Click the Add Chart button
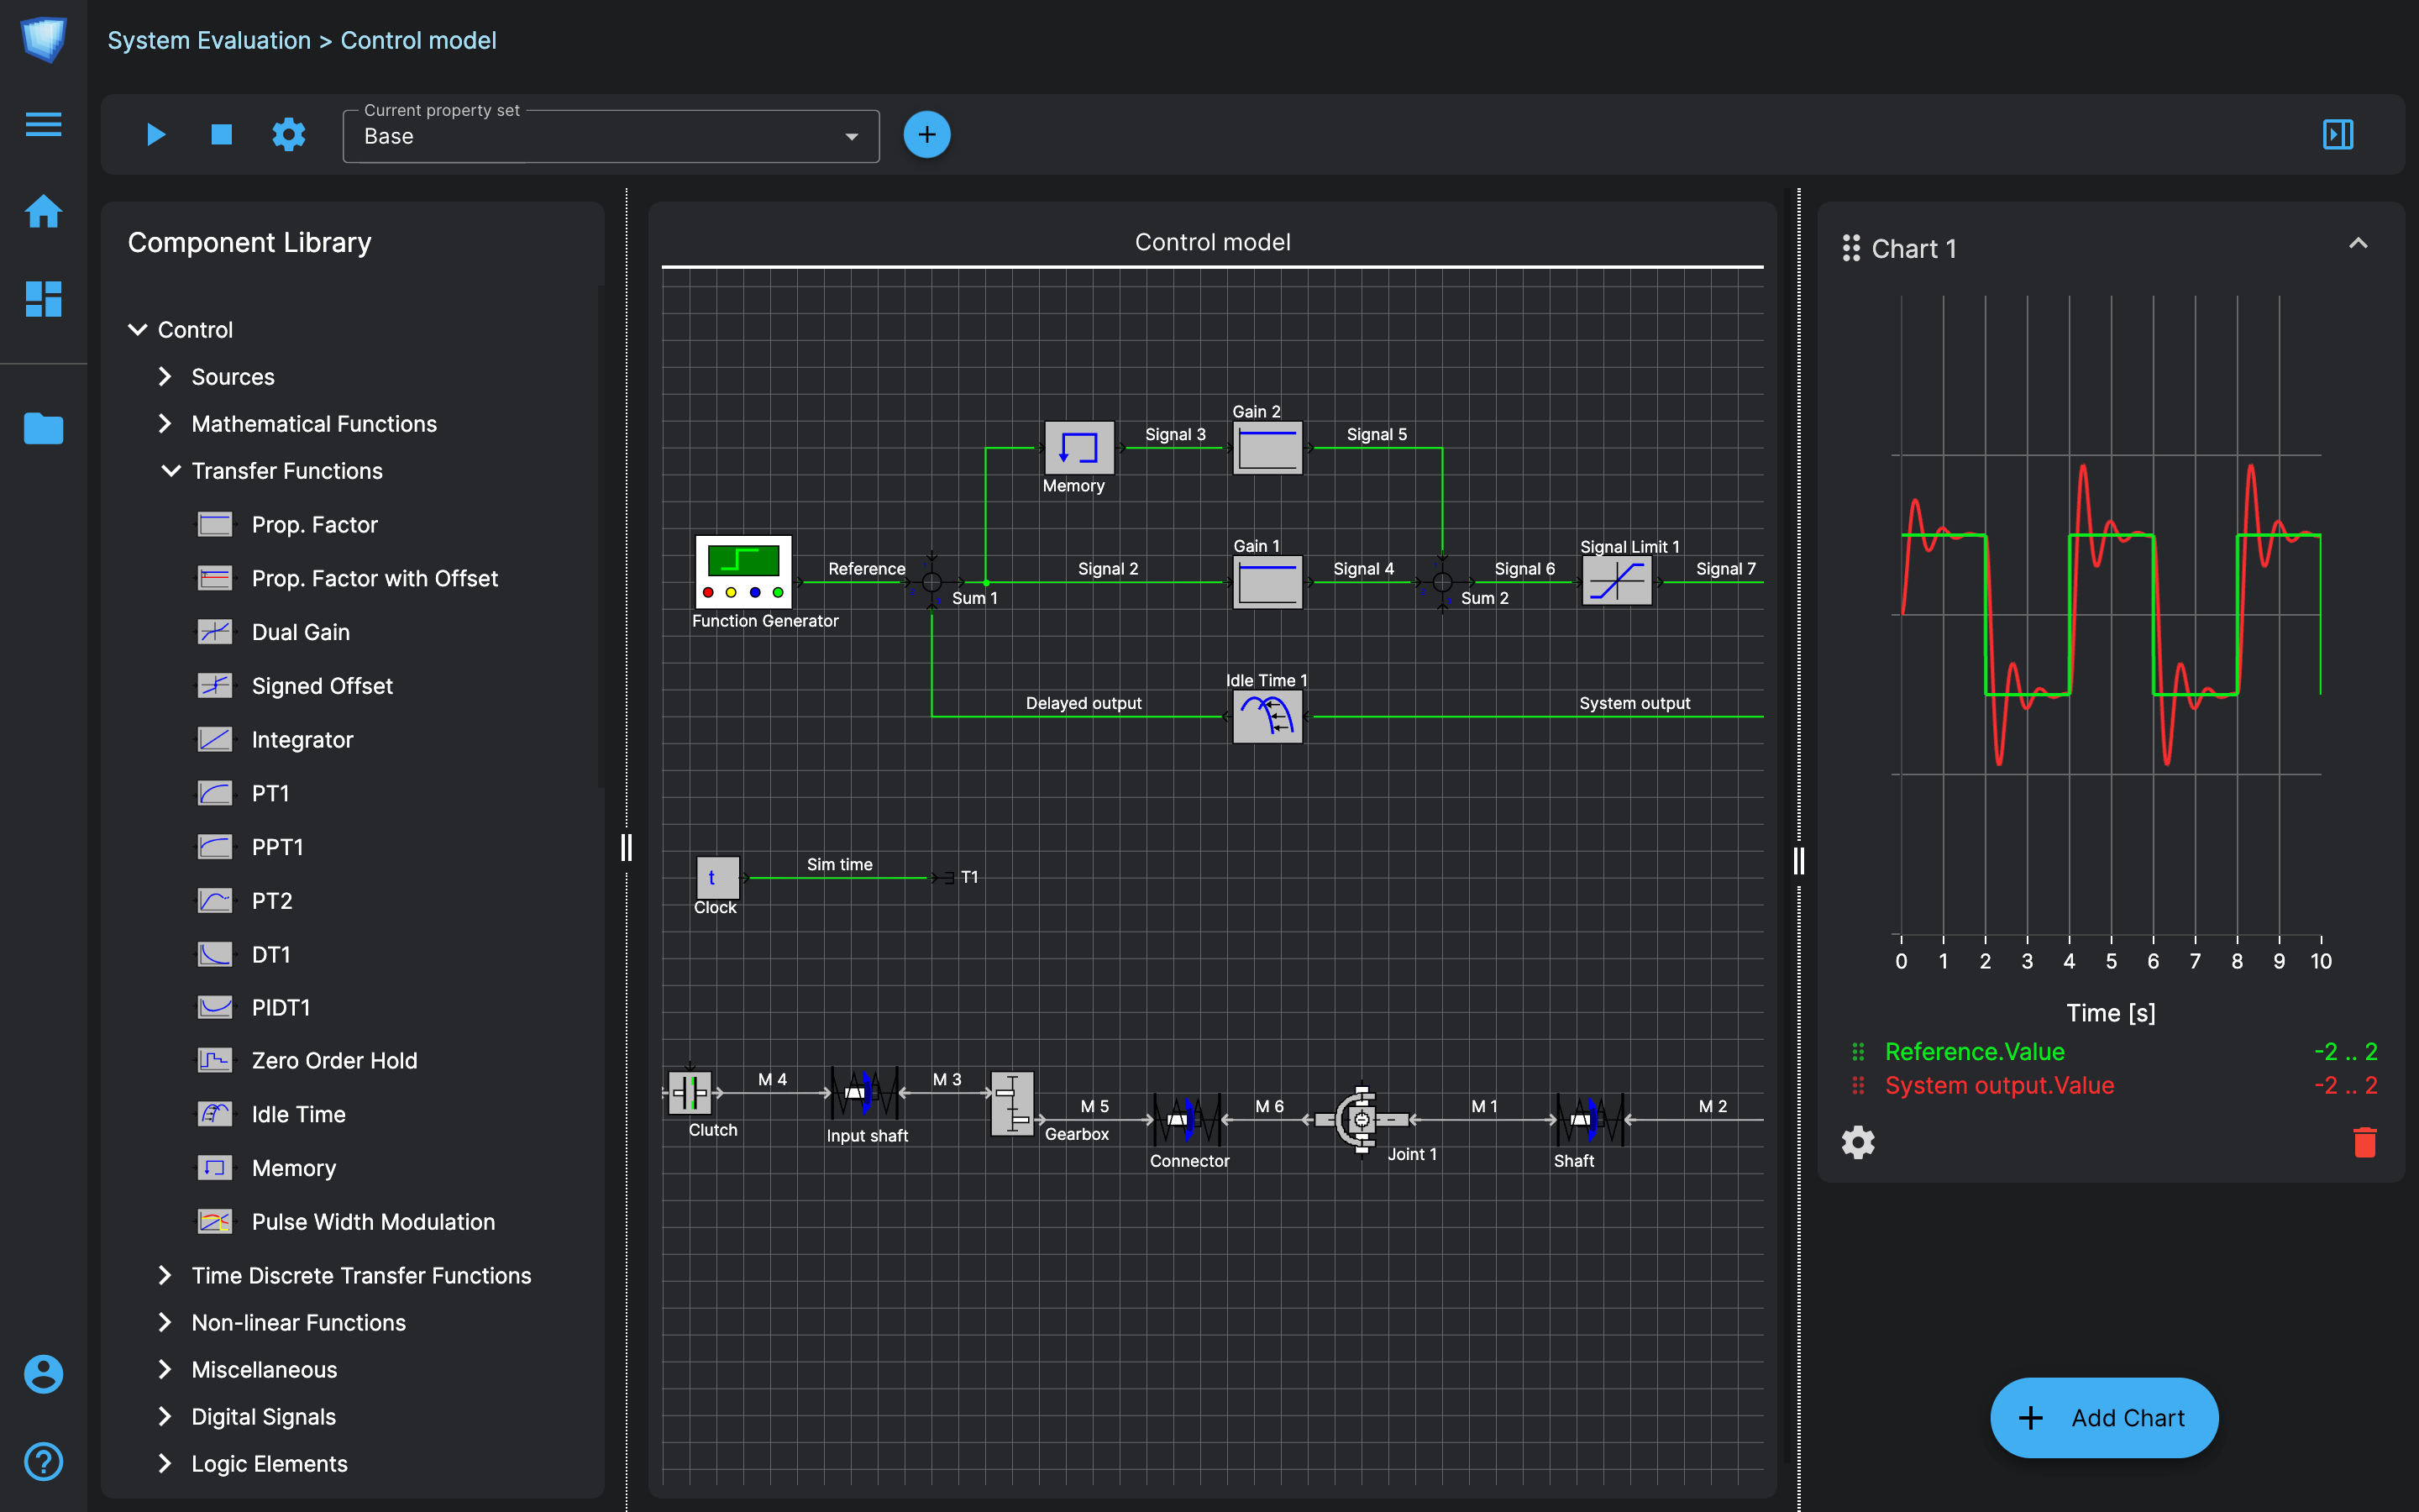2419x1512 pixels. 2103,1417
